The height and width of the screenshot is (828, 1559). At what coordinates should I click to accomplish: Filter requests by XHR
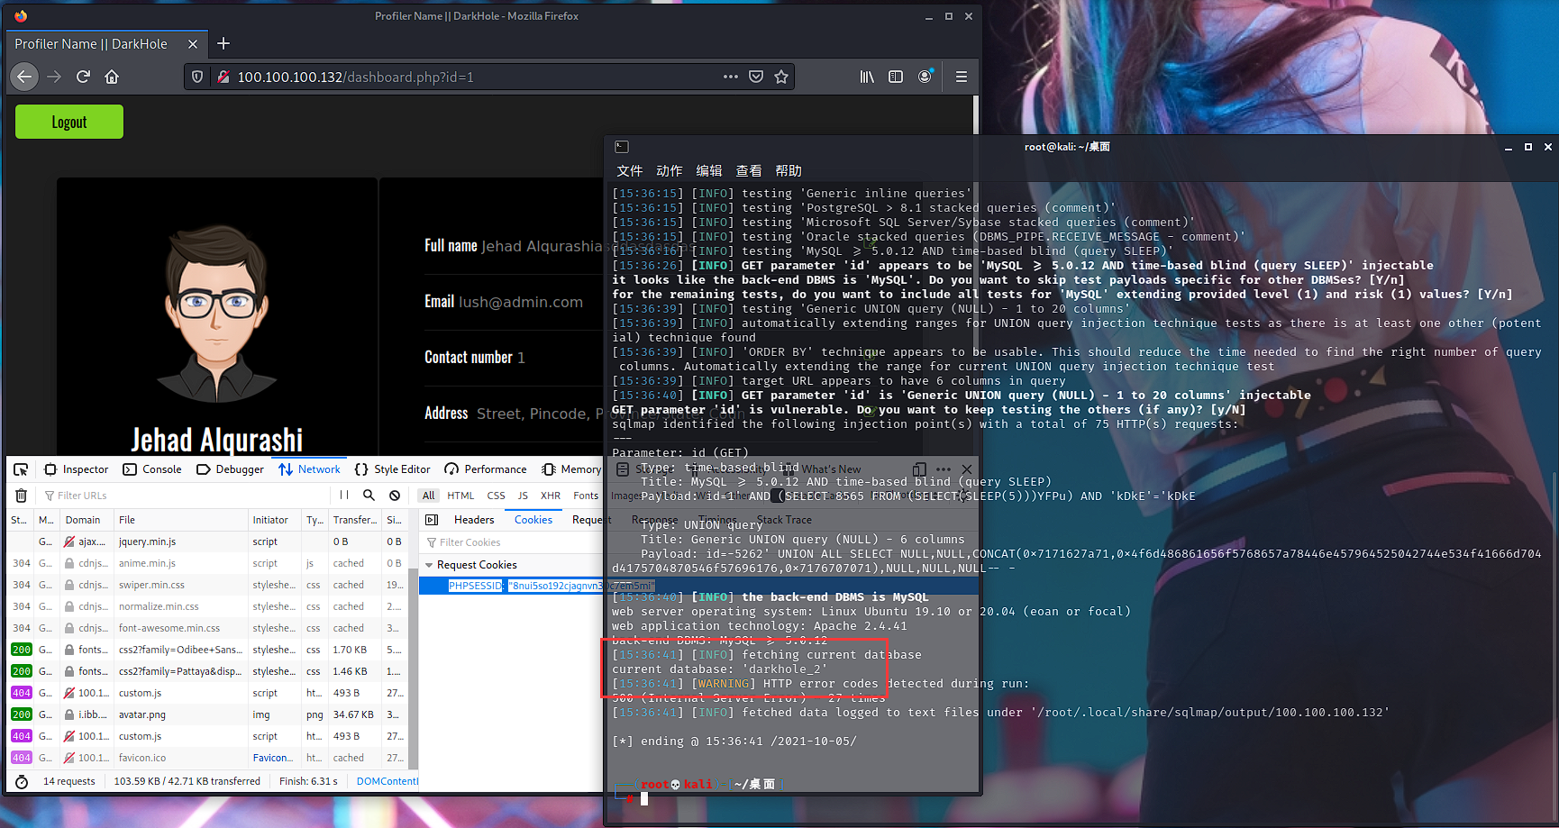pos(551,496)
